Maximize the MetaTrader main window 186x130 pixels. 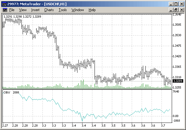click(x=176, y=4)
